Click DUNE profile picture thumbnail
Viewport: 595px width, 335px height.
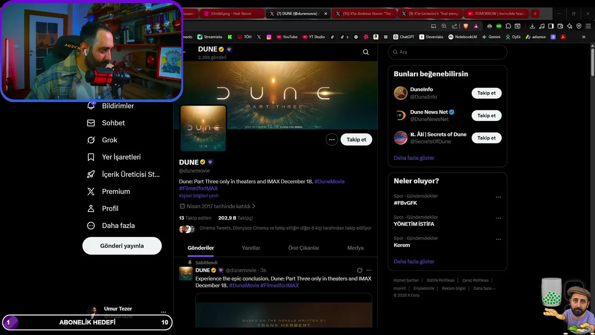[203, 128]
